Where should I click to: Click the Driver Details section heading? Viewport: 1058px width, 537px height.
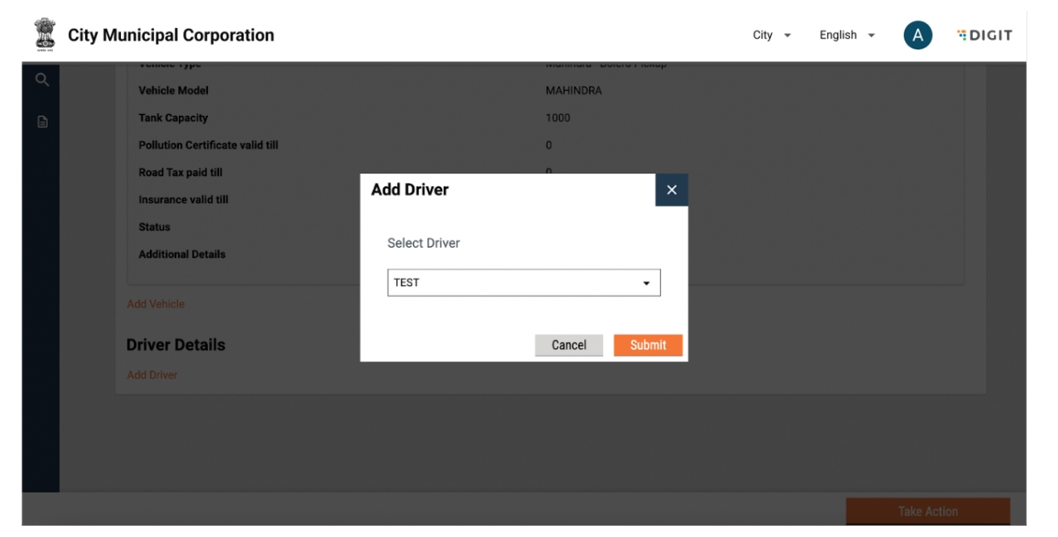(175, 345)
